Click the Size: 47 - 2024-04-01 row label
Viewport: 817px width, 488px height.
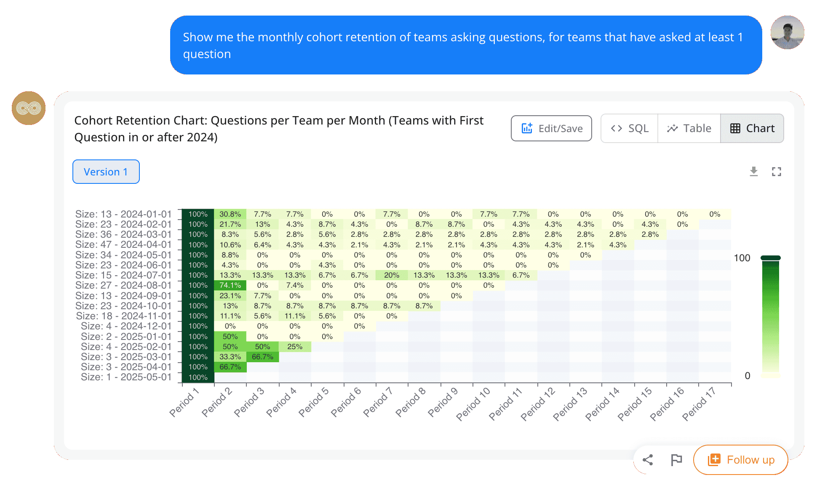click(123, 244)
